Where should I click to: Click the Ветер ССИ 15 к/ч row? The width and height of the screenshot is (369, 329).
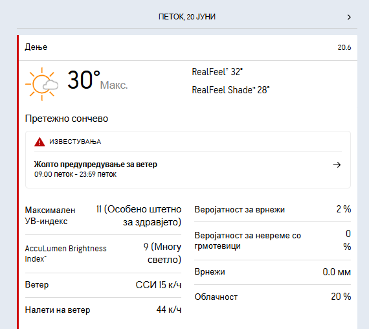tap(103, 285)
